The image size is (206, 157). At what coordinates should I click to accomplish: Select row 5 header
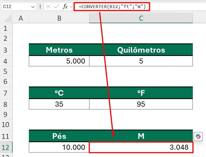point(6,71)
